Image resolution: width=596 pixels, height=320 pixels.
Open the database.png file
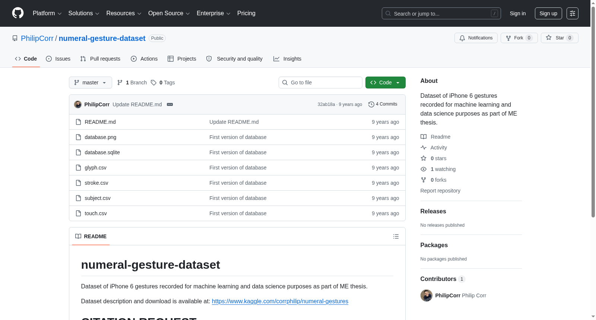(x=101, y=137)
